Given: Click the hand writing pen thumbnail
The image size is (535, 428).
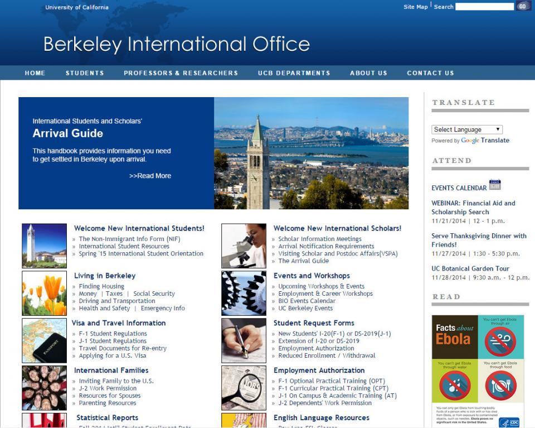Looking at the screenshot, I should click(244, 340).
